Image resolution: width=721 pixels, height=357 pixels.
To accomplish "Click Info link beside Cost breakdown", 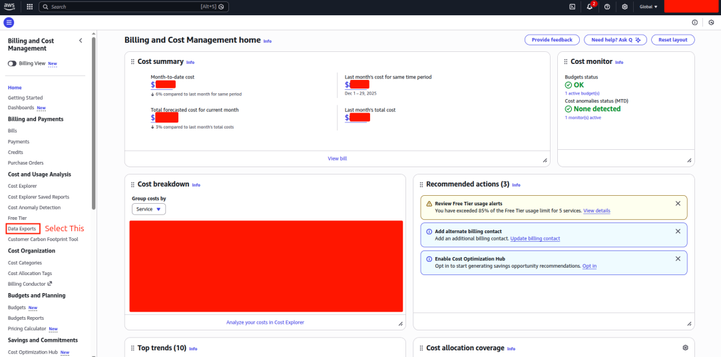I will pos(196,185).
